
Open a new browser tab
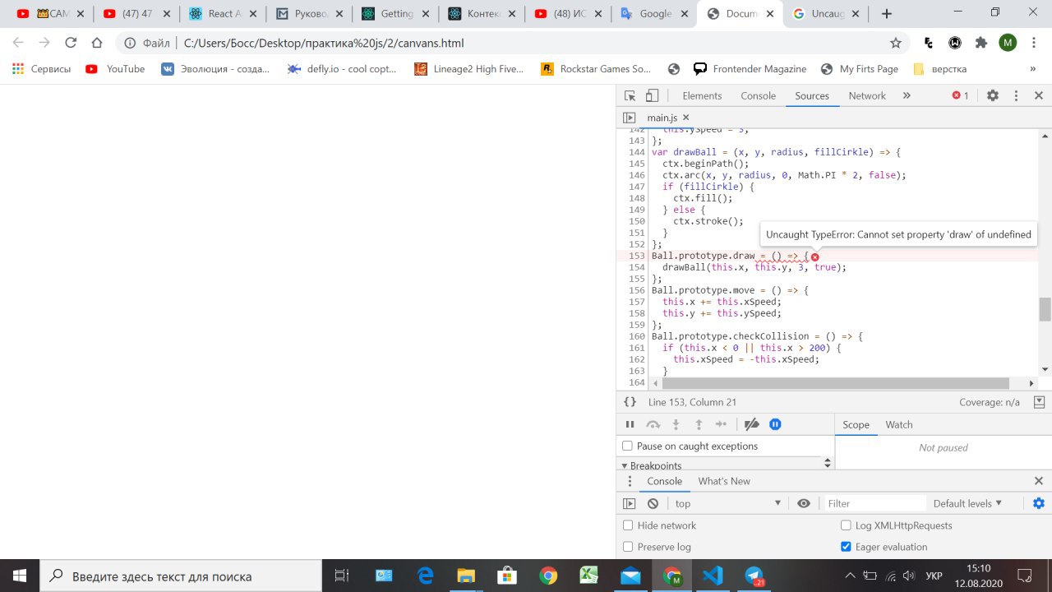point(886,13)
